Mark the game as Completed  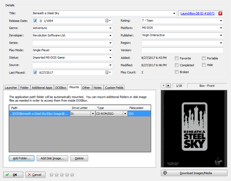click(x=177, y=65)
